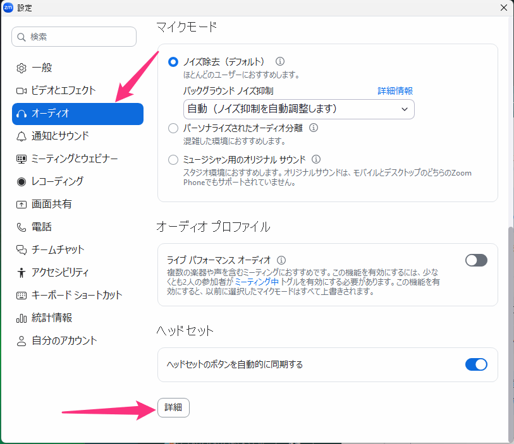514x444 pixels.
Task: Open the アクセシビリティ settings section
Action: pyautogui.click(x=60, y=272)
